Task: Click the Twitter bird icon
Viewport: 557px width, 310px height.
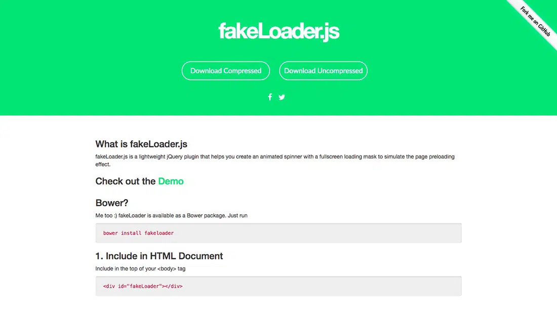Action: [282, 97]
